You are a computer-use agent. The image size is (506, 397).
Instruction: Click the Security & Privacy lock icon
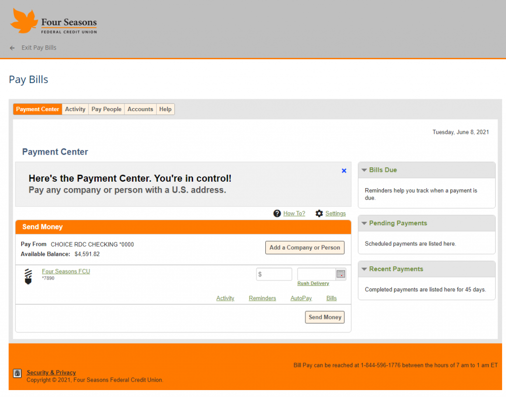[17, 373]
